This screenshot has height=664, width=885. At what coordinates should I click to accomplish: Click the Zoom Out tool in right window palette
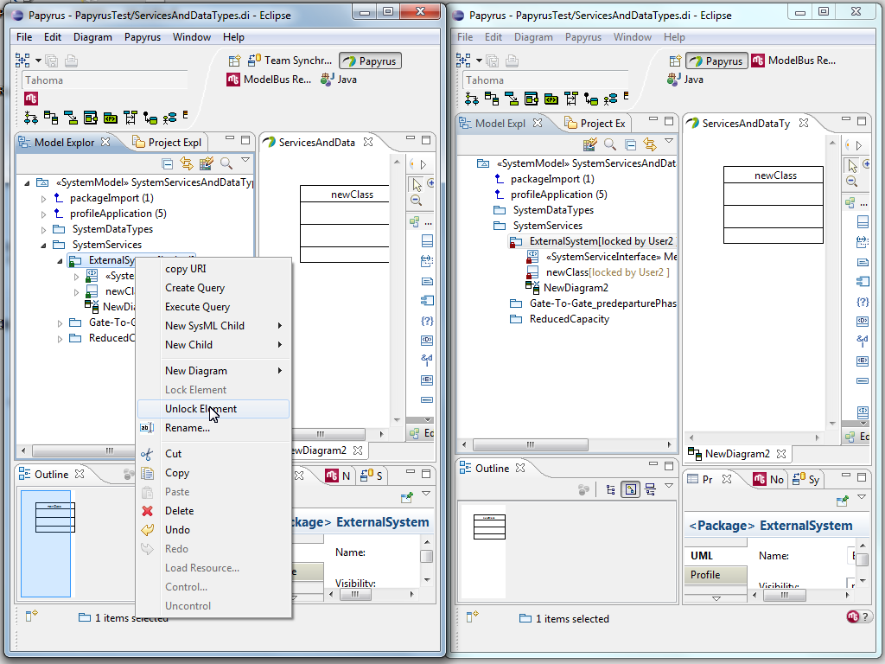point(852,182)
